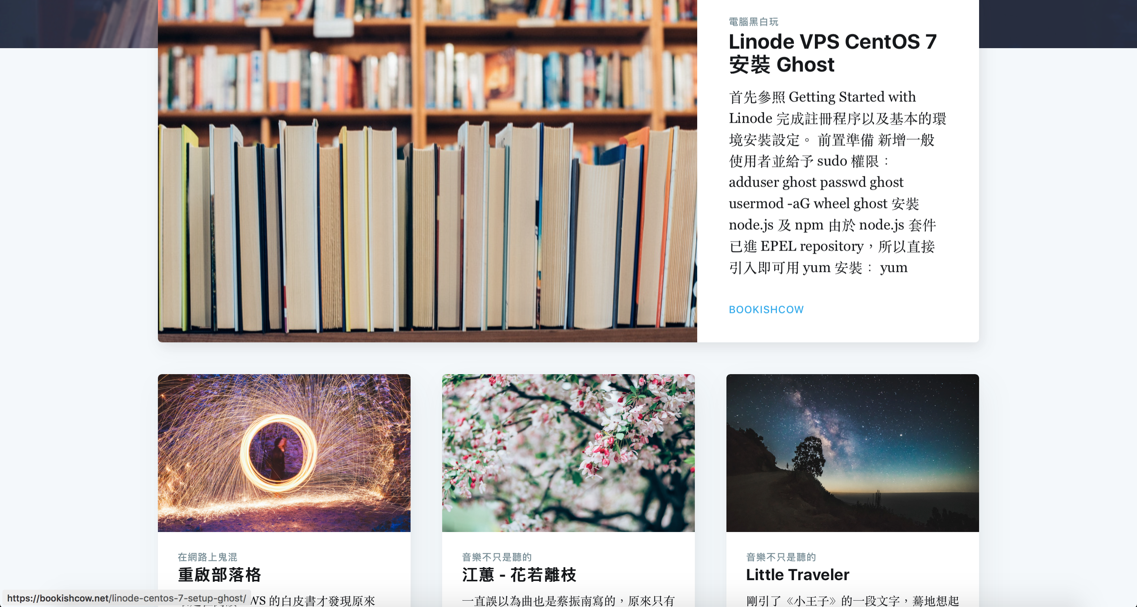Select the 在網路上鬼混 category tag
This screenshot has width=1137, height=607.
coord(207,557)
